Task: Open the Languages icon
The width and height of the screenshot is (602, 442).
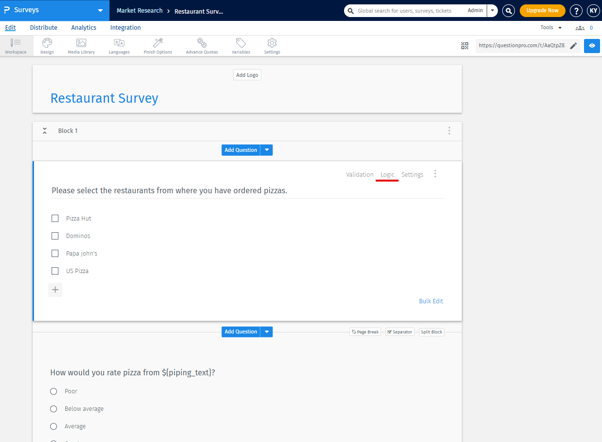Action: (119, 46)
